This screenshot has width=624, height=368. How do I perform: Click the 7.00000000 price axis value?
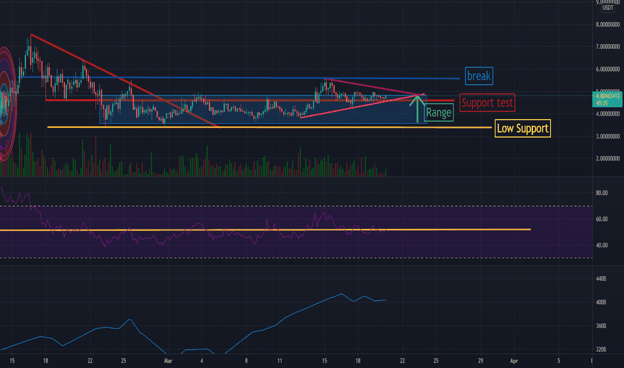pyautogui.click(x=608, y=47)
